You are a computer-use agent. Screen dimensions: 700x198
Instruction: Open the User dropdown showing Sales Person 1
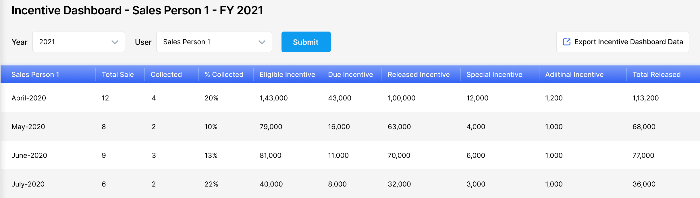click(214, 42)
